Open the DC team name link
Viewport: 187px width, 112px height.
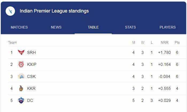point(30,101)
